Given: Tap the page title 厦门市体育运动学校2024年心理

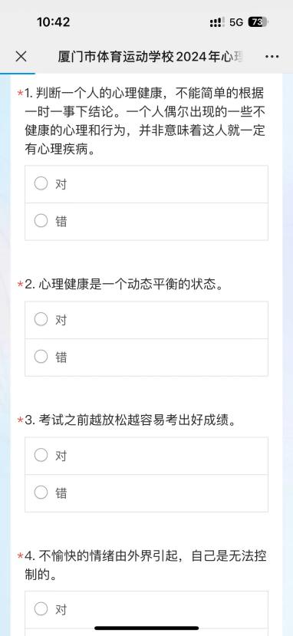Looking at the screenshot, I should coord(151,57).
